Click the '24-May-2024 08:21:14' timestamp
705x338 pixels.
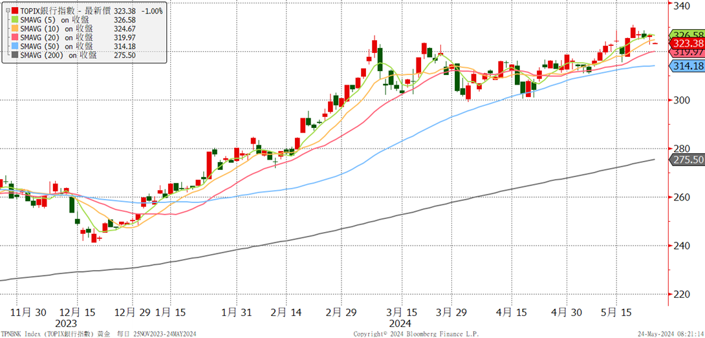(x=671, y=334)
